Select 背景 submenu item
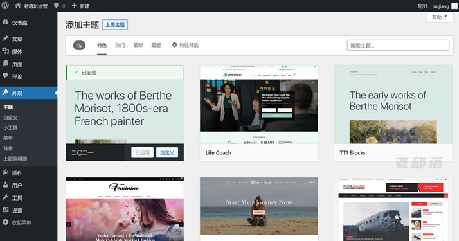 pyautogui.click(x=8, y=148)
